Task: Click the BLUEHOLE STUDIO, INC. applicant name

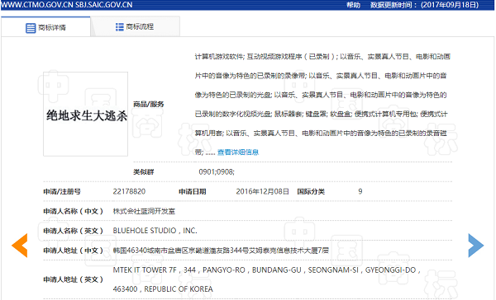Action: click(x=155, y=231)
